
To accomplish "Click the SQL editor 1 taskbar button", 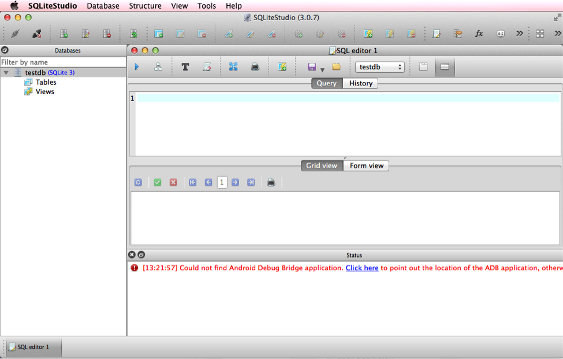I will click(32, 347).
